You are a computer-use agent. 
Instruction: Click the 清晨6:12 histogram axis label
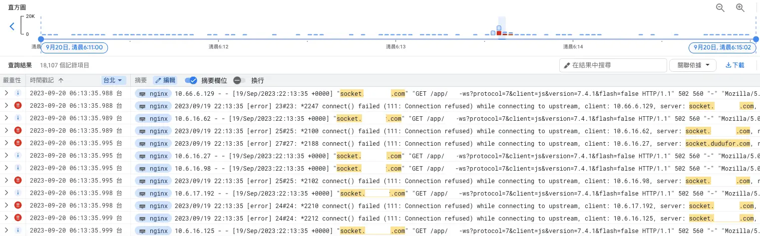[x=218, y=46]
